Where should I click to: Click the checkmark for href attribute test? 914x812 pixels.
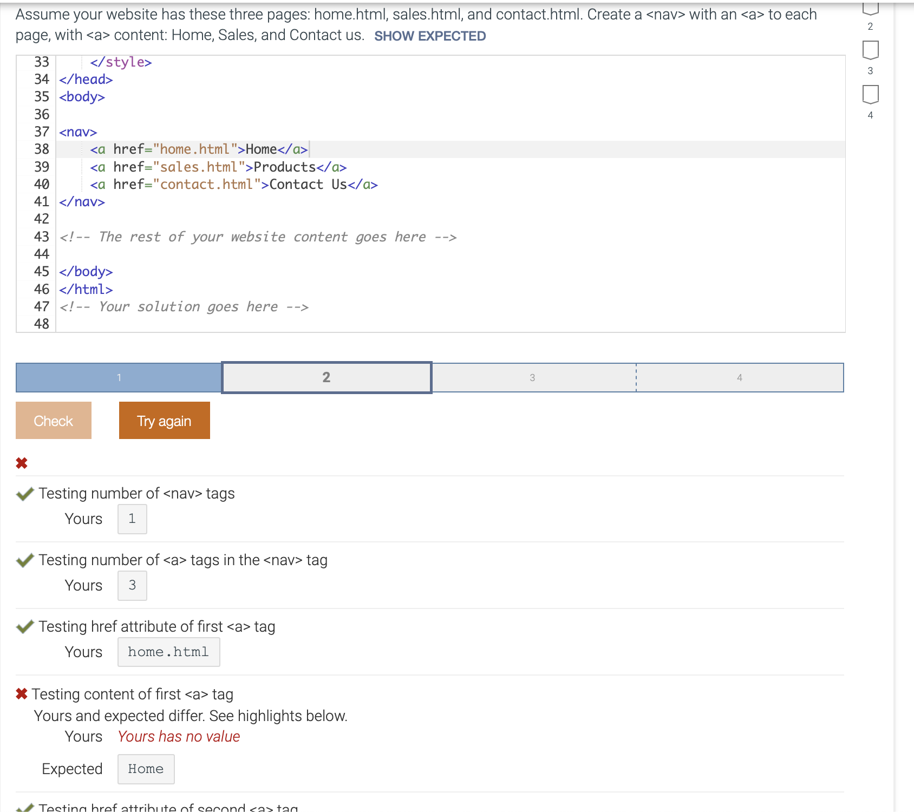click(24, 626)
